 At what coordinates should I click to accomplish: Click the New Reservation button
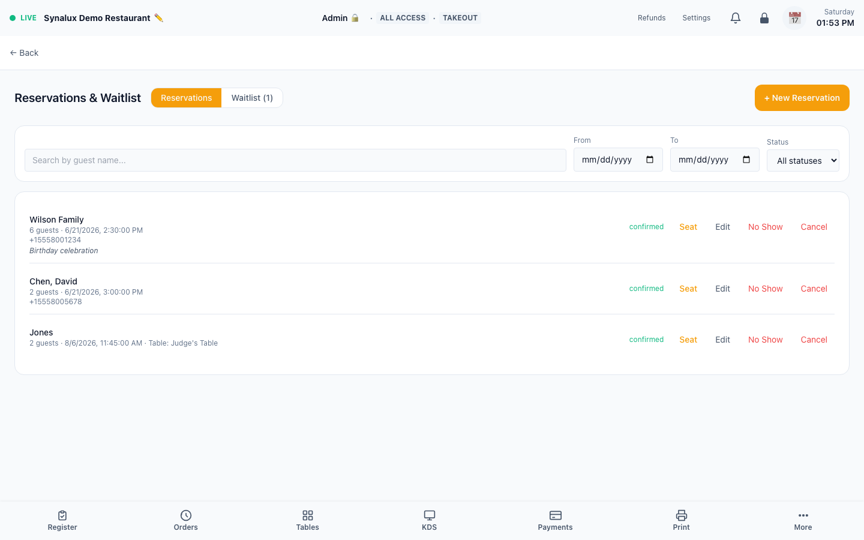tap(802, 98)
